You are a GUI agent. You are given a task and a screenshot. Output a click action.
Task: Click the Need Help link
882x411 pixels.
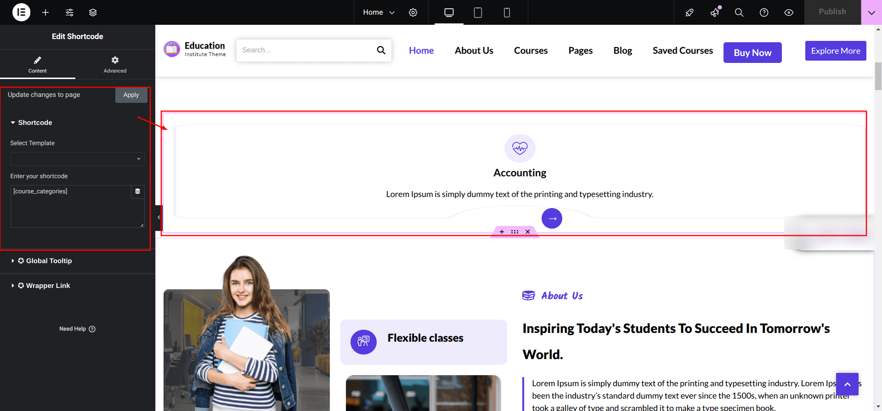77,329
